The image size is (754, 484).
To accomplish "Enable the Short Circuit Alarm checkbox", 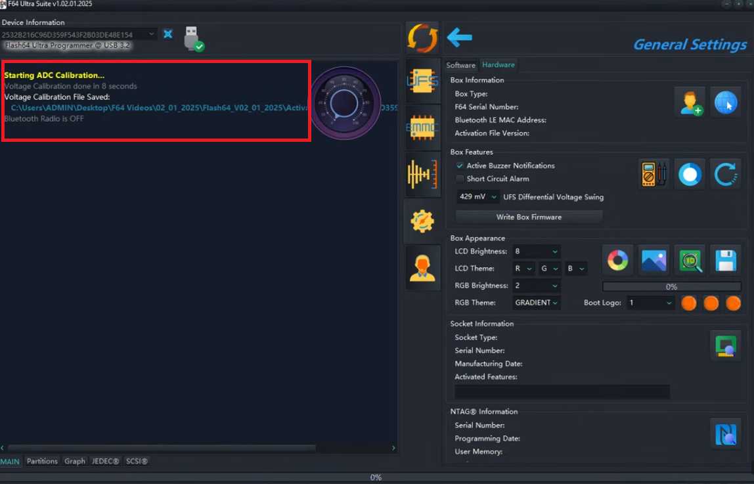I will [x=460, y=179].
